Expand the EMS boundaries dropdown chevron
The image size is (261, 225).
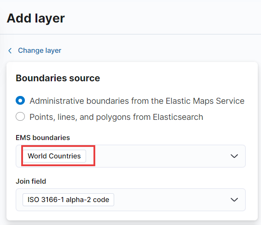click(234, 156)
